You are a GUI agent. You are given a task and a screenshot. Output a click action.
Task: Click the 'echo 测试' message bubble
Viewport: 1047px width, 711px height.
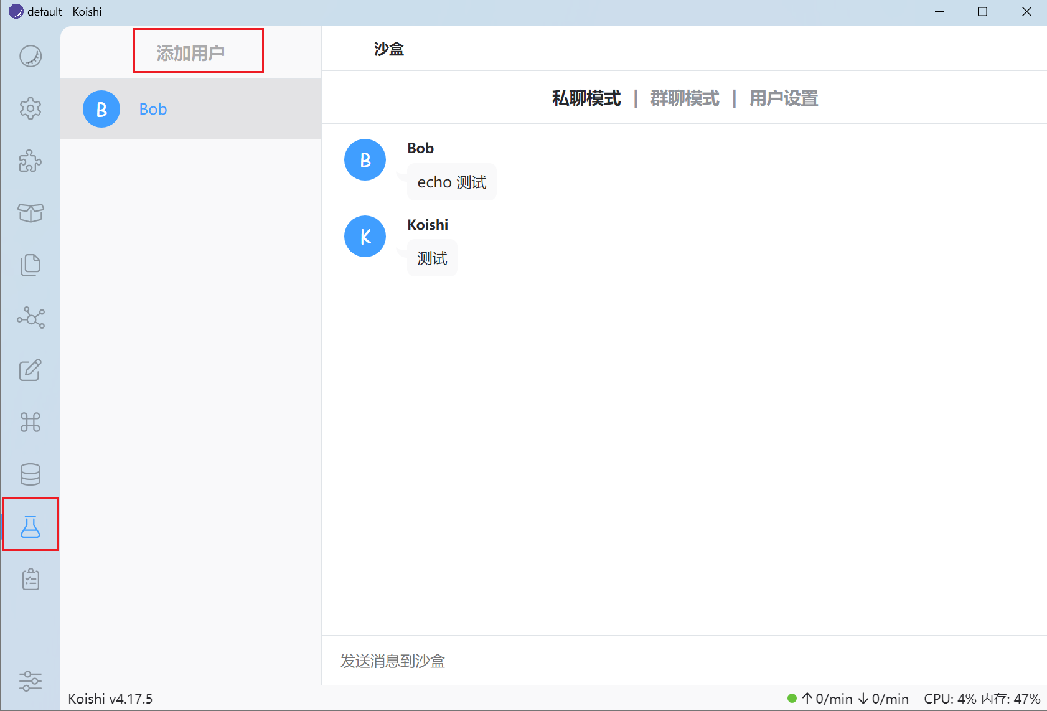pyautogui.click(x=452, y=182)
